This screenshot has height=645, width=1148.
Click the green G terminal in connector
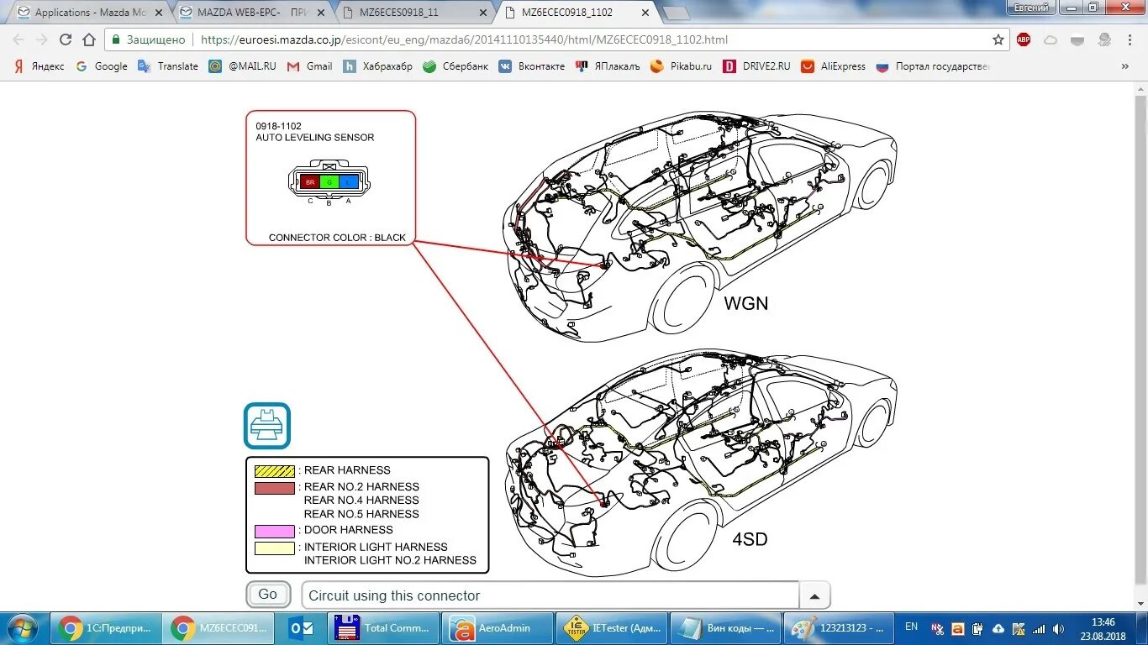pos(329,181)
